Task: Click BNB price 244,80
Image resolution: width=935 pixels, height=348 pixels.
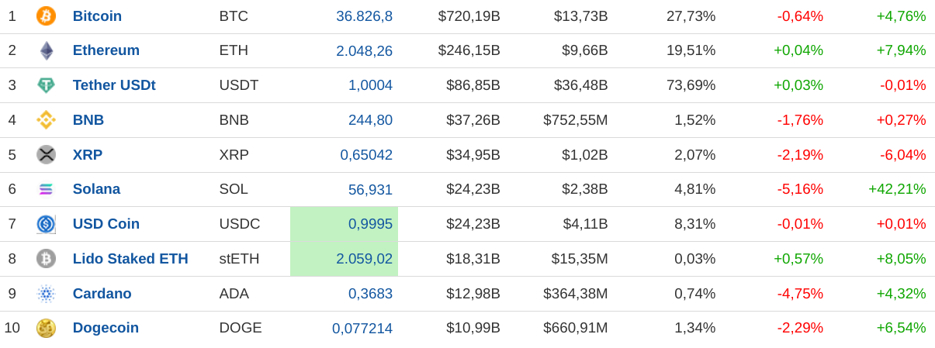Action: [x=370, y=120]
